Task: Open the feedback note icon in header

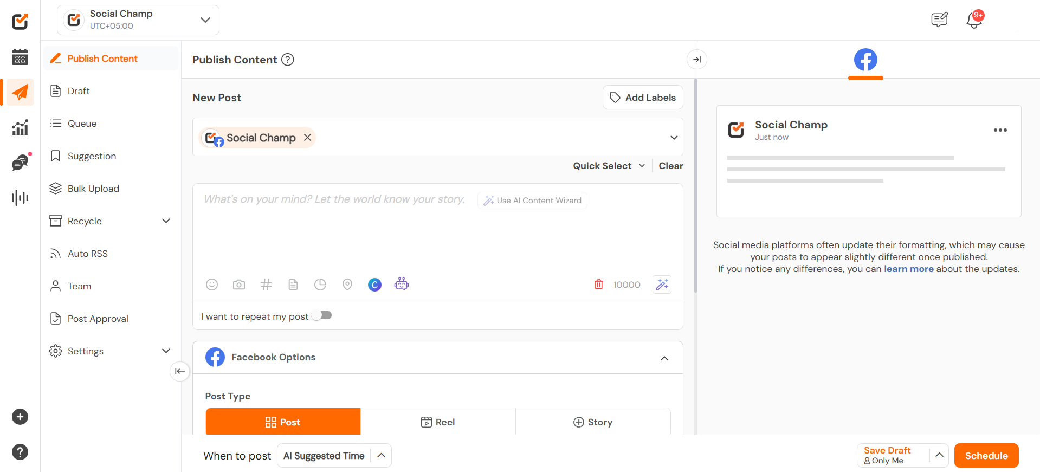Action: (939, 20)
